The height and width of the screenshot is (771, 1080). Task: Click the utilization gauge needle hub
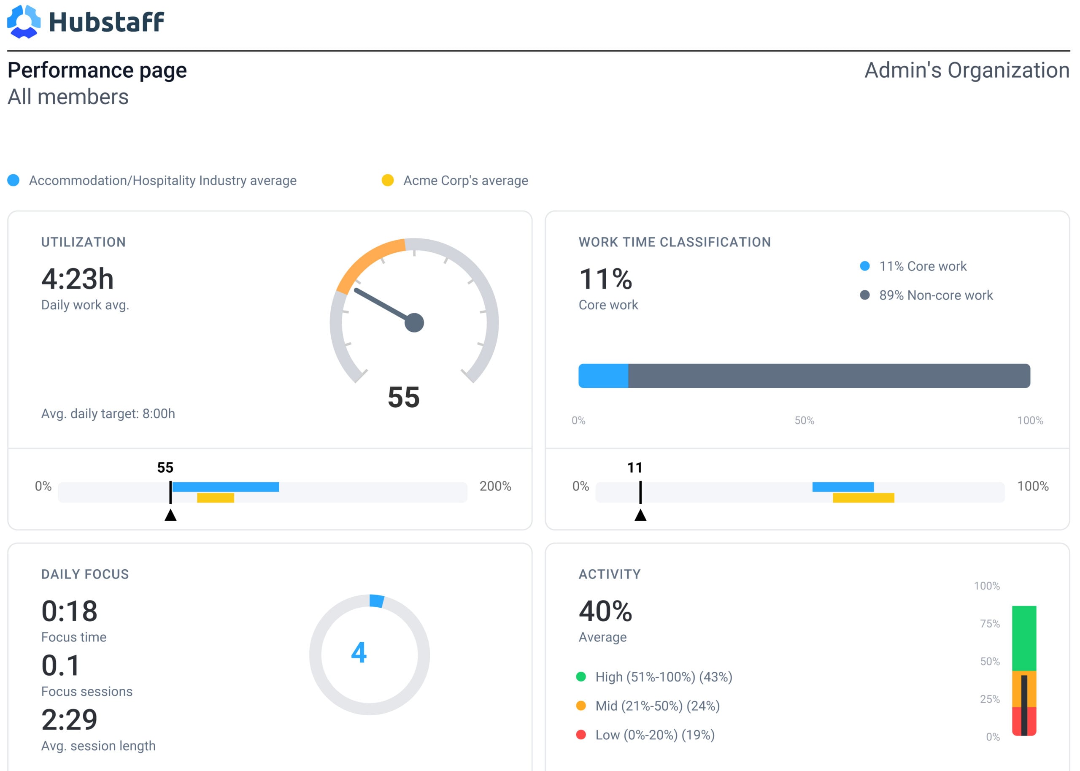414,323
